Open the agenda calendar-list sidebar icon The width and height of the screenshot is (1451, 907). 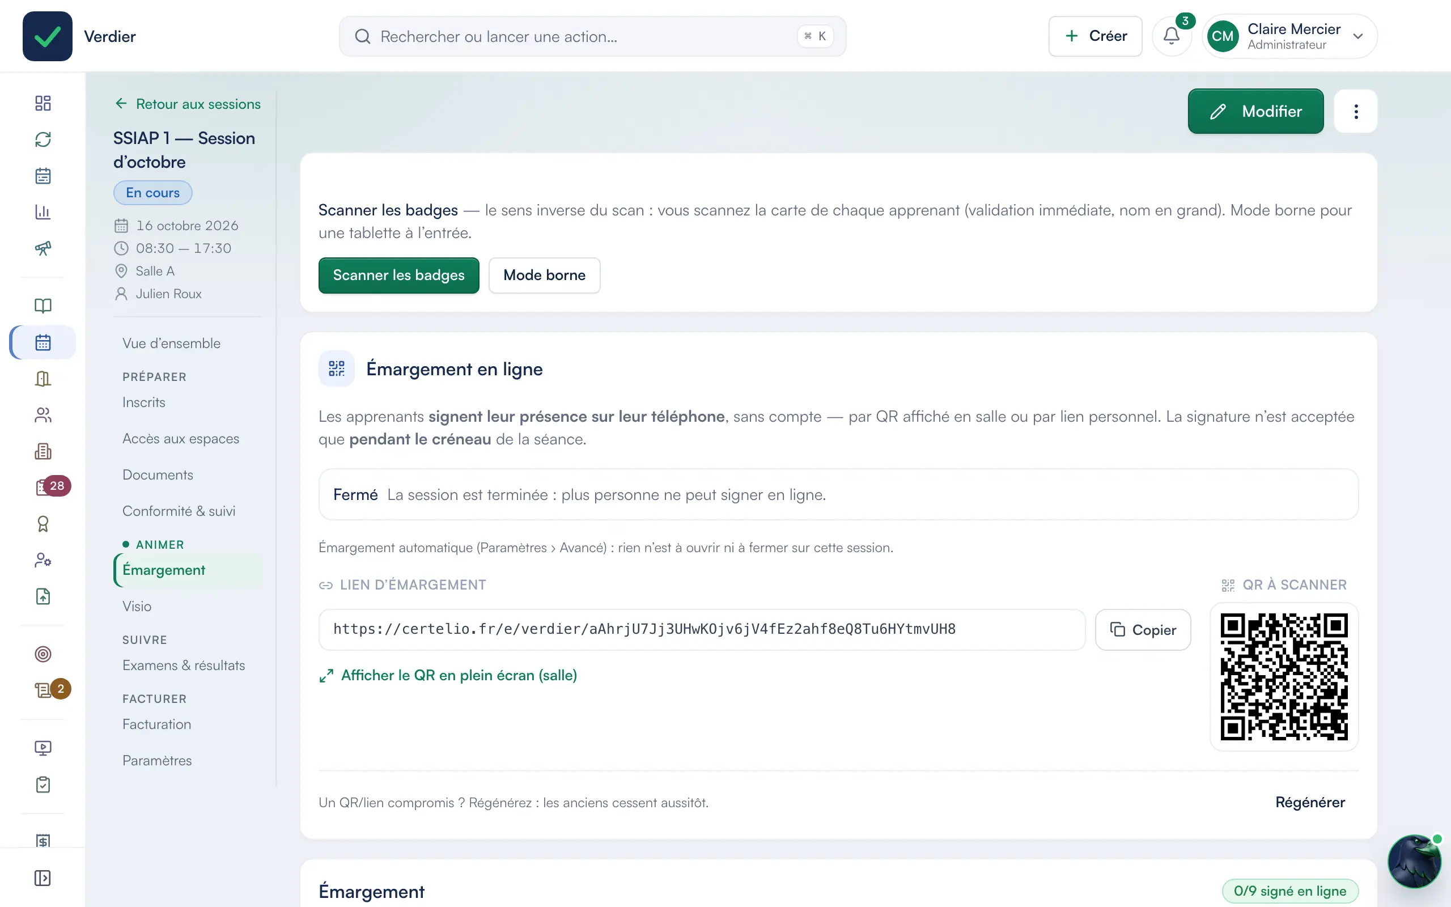click(43, 176)
